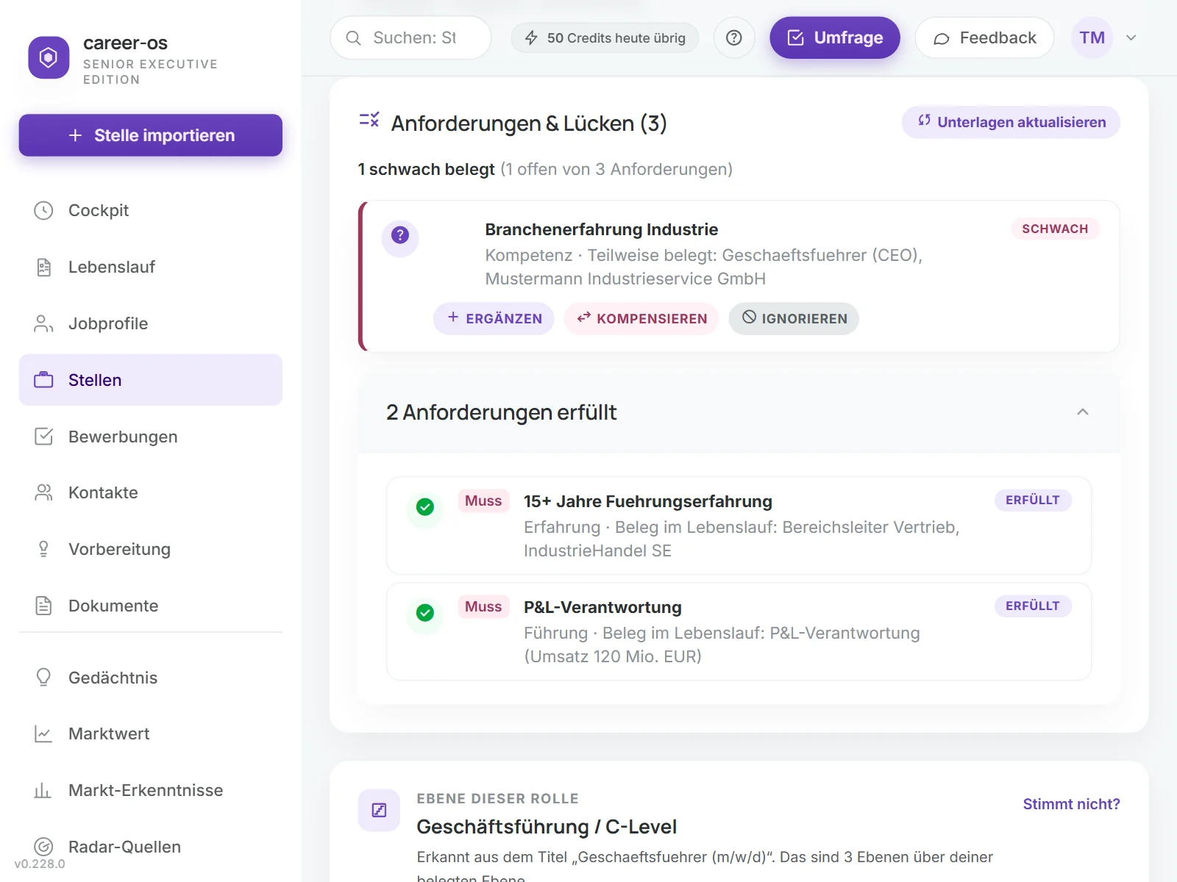1177x882 pixels.
Task: Click the Stimmt nicht? link
Action: tap(1071, 804)
